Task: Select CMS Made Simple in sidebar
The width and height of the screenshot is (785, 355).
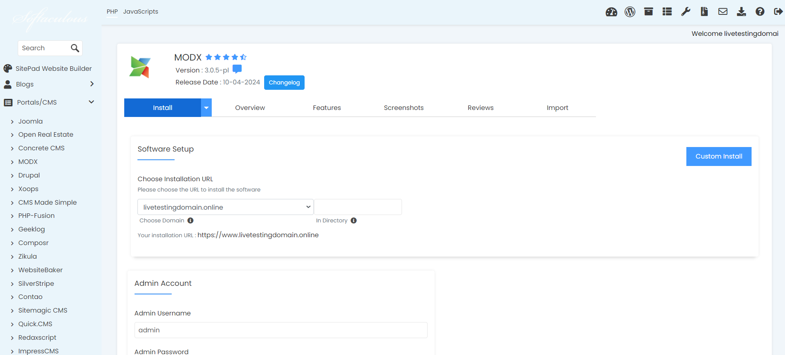Action: point(47,203)
